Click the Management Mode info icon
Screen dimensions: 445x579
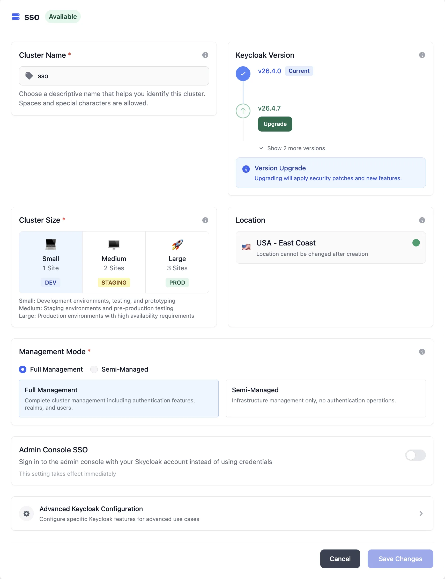pyautogui.click(x=422, y=352)
